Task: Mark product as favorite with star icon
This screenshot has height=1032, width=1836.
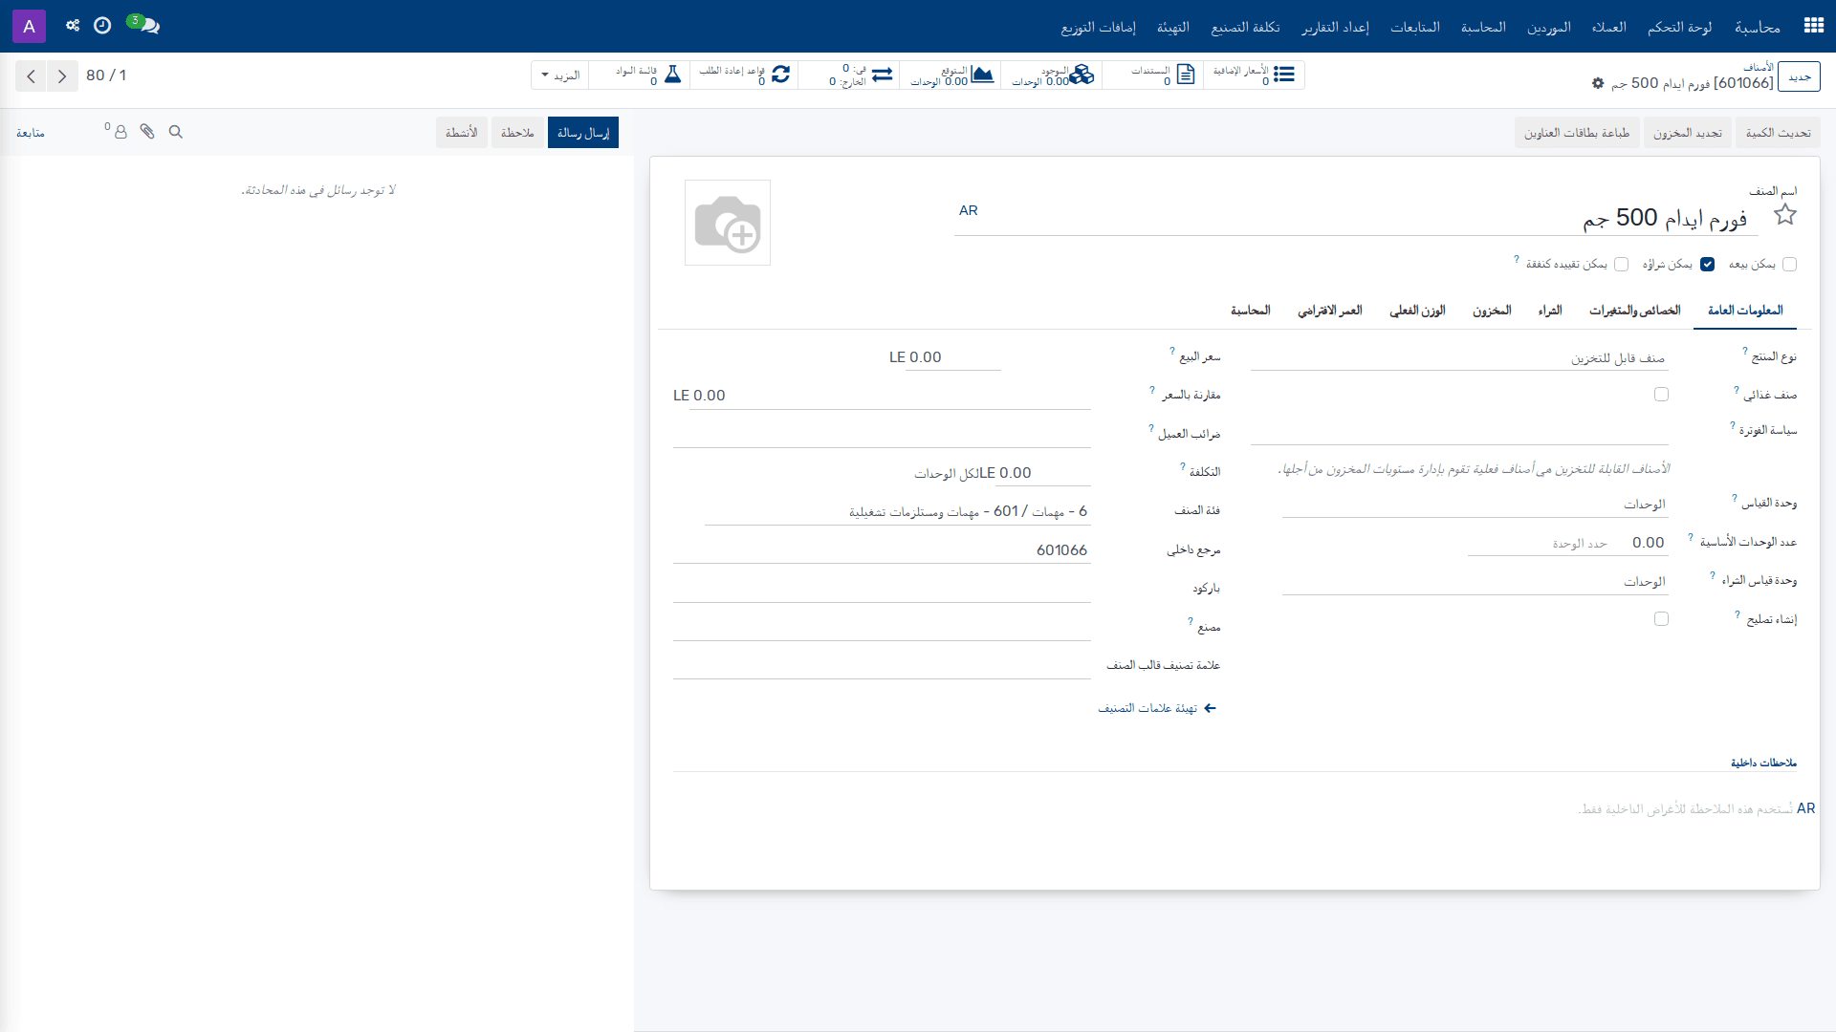Action: click(x=1784, y=215)
